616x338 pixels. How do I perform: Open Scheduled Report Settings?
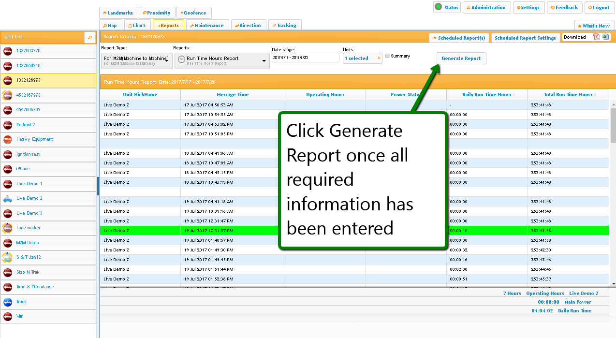(525, 38)
